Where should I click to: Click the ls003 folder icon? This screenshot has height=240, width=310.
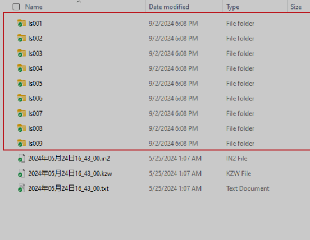tap(21, 53)
